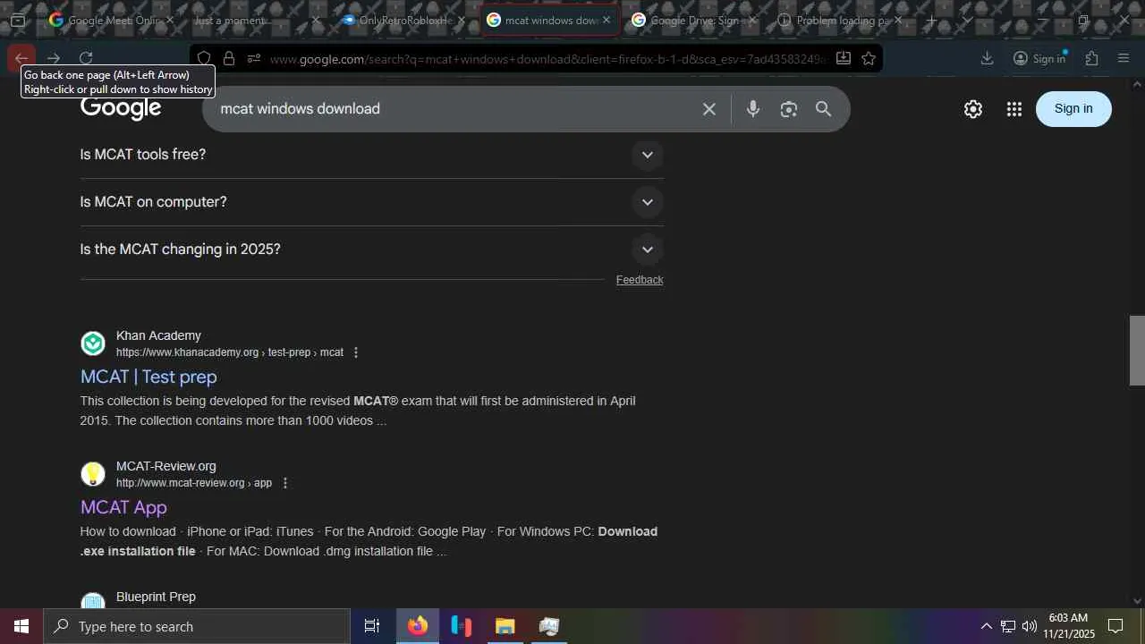Close the Google Meet tab
The image size is (1145, 644).
tap(169, 20)
